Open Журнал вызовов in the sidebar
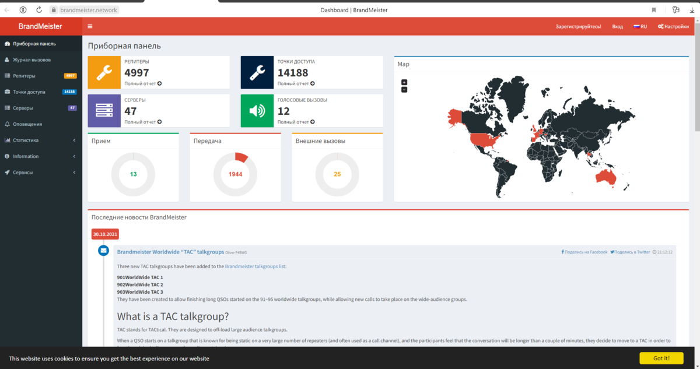Viewport: 700px width, 369px height. [41, 60]
